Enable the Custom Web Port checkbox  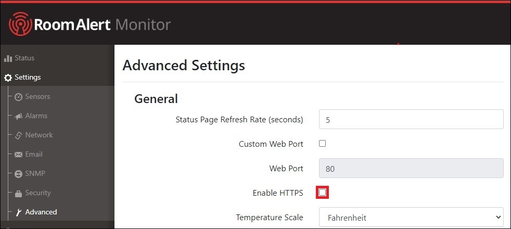coord(322,144)
